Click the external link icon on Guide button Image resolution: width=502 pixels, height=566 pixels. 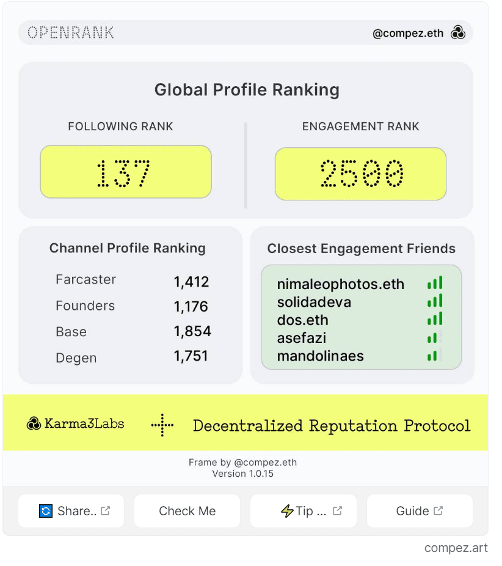438,511
